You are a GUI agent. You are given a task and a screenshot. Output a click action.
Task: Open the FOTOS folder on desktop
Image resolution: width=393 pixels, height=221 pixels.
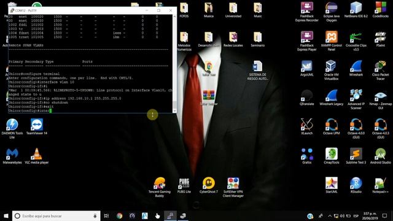[184, 10]
